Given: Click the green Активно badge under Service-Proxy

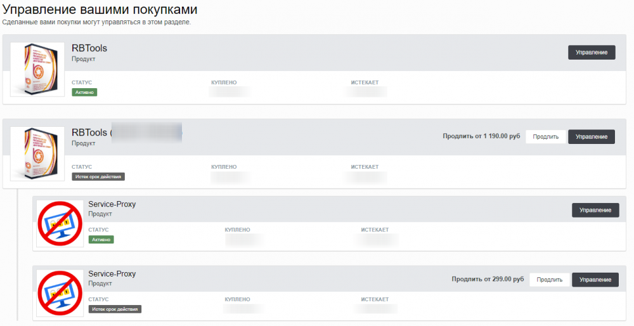Looking at the screenshot, I should tap(101, 240).
